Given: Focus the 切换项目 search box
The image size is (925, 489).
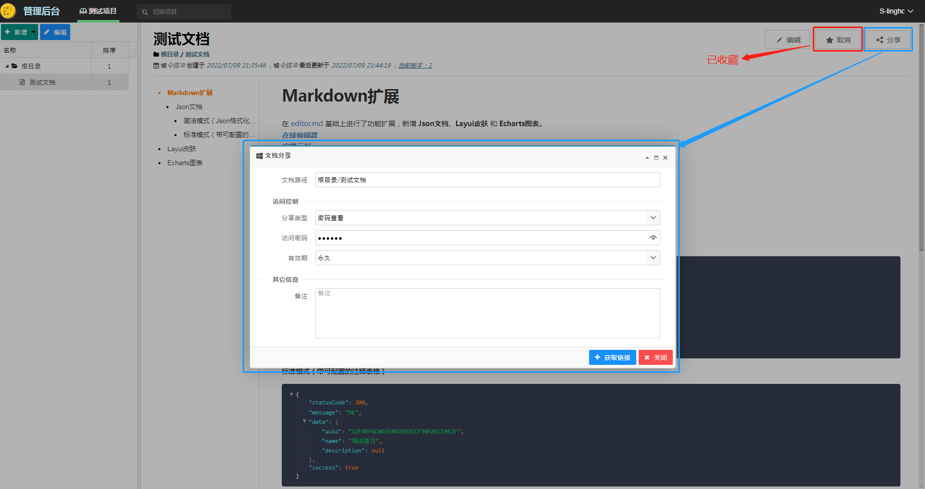Looking at the screenshot, I should point(184,12).
